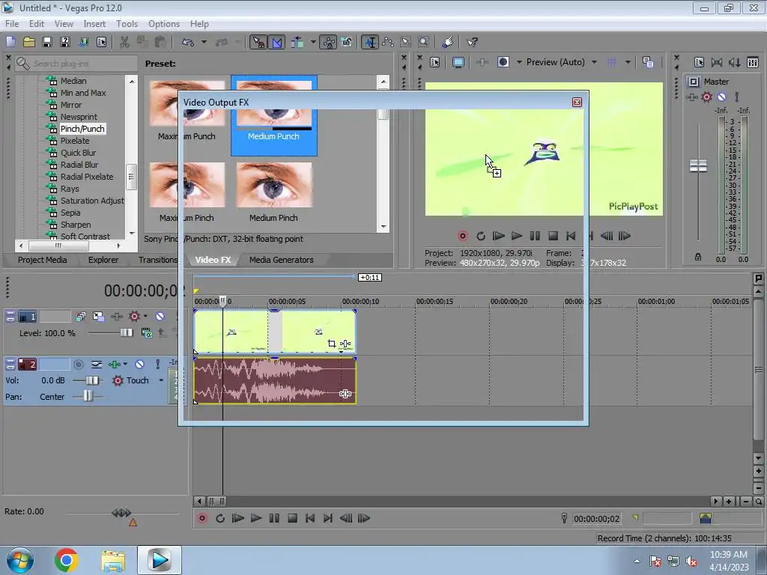The width and height of the screenshot is (767, 575).
Task: Open the preview Overlays grid dropdown arrow
Action: 628,62
